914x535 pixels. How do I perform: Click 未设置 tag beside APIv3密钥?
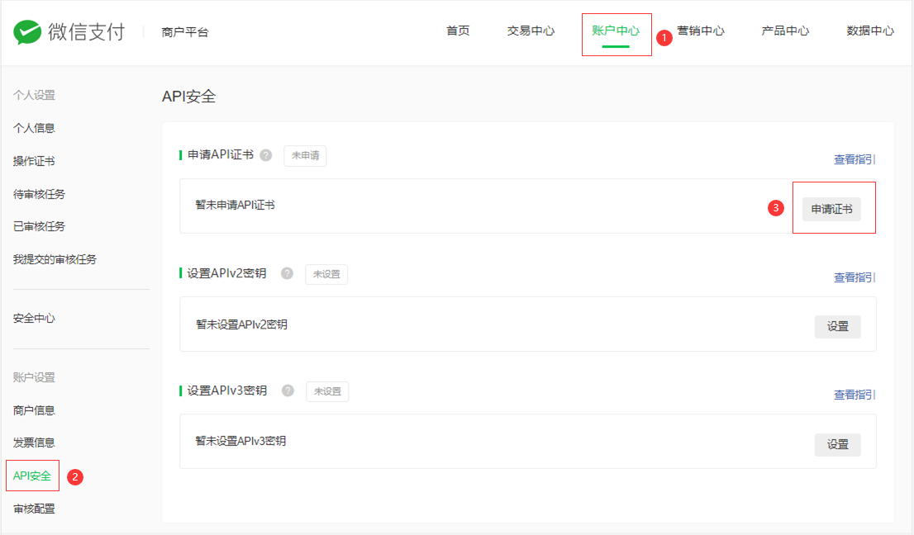click(x=327, y=391)
